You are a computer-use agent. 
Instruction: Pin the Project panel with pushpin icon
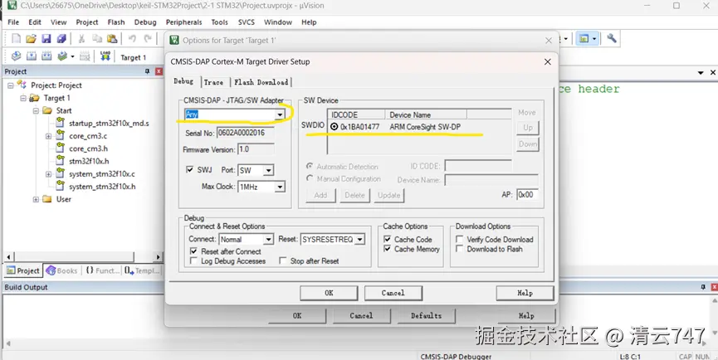pos(148,71)
